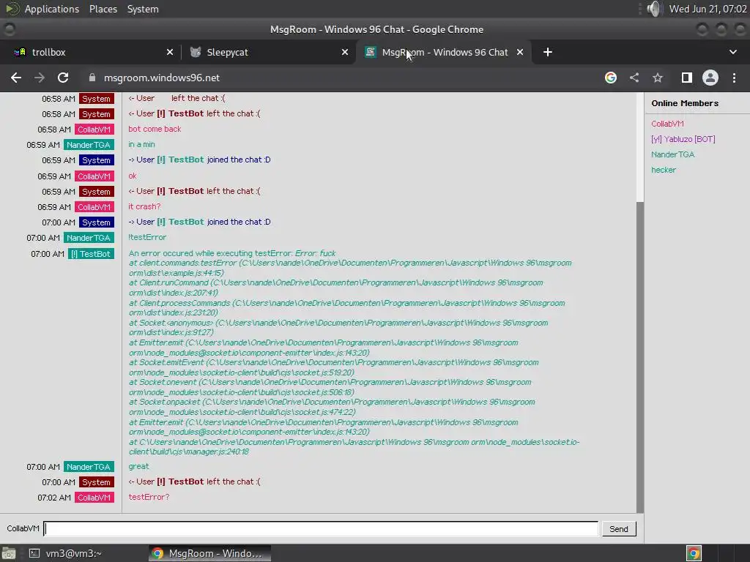Click the 'in a min' message

tap(141, 144)
